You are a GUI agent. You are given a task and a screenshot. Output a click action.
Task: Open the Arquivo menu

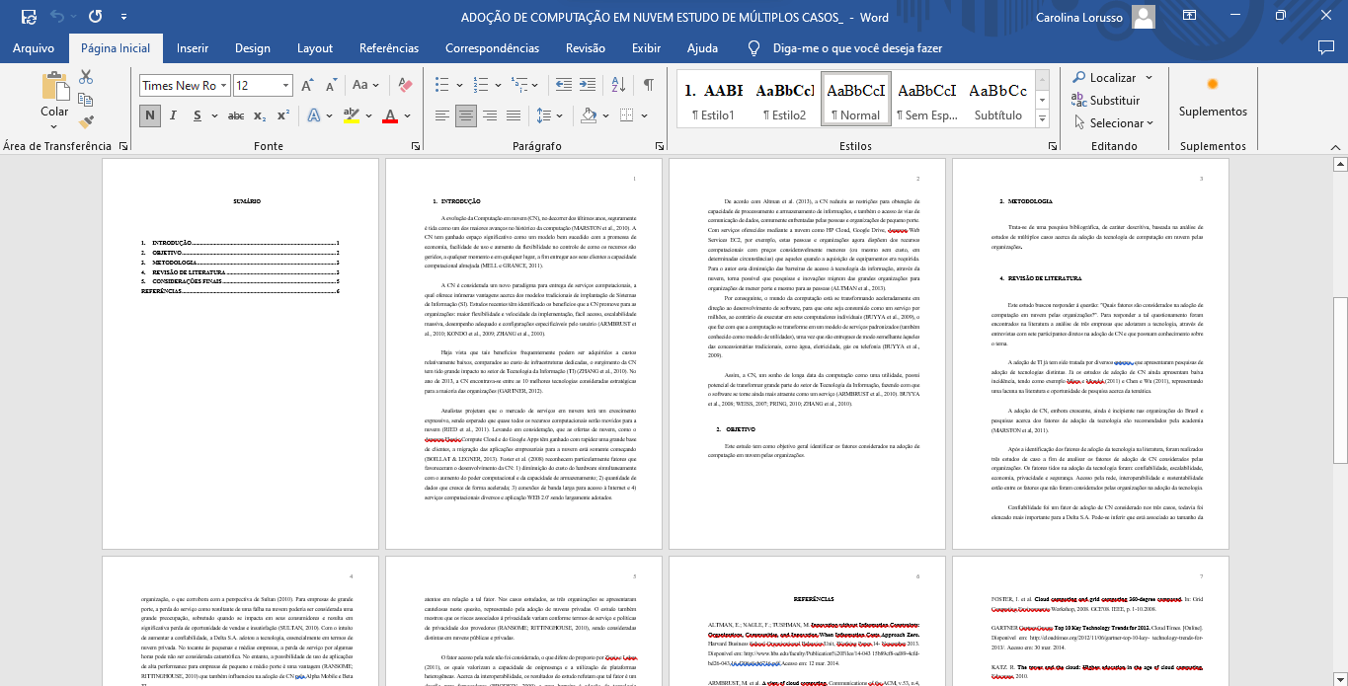pos(34,48)
